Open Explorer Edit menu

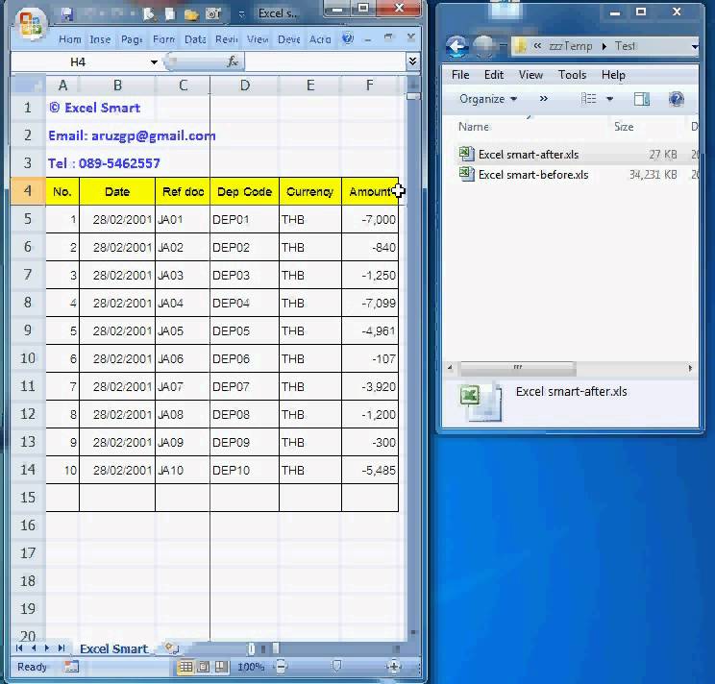(493, 74)
